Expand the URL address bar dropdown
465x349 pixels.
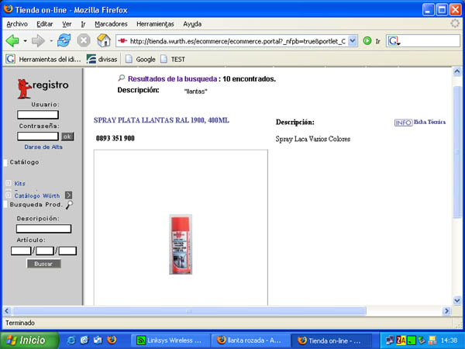(353, 40)
